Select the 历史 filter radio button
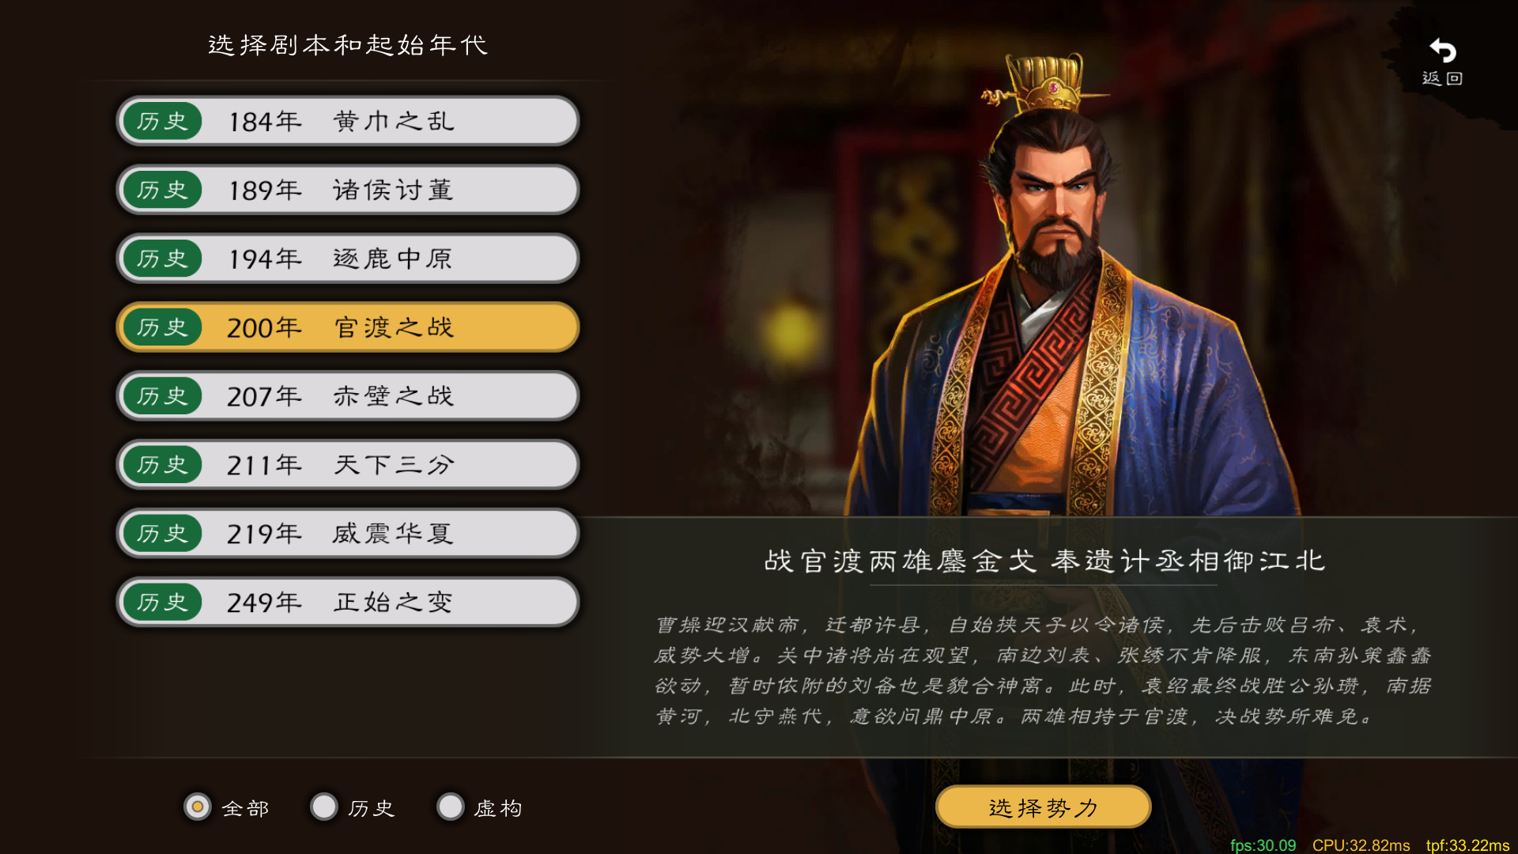Image resolution: width=1518 pixels, height=854 pixels. [x=324, y=807]
